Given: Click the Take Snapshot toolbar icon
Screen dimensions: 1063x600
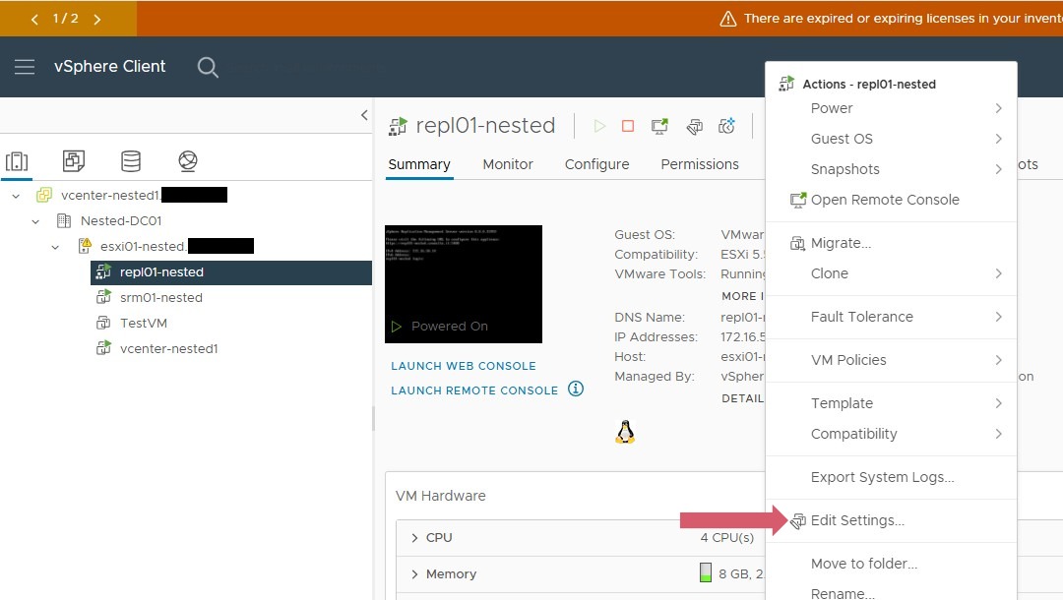Looking at the screenshot, I should [726, 126].
